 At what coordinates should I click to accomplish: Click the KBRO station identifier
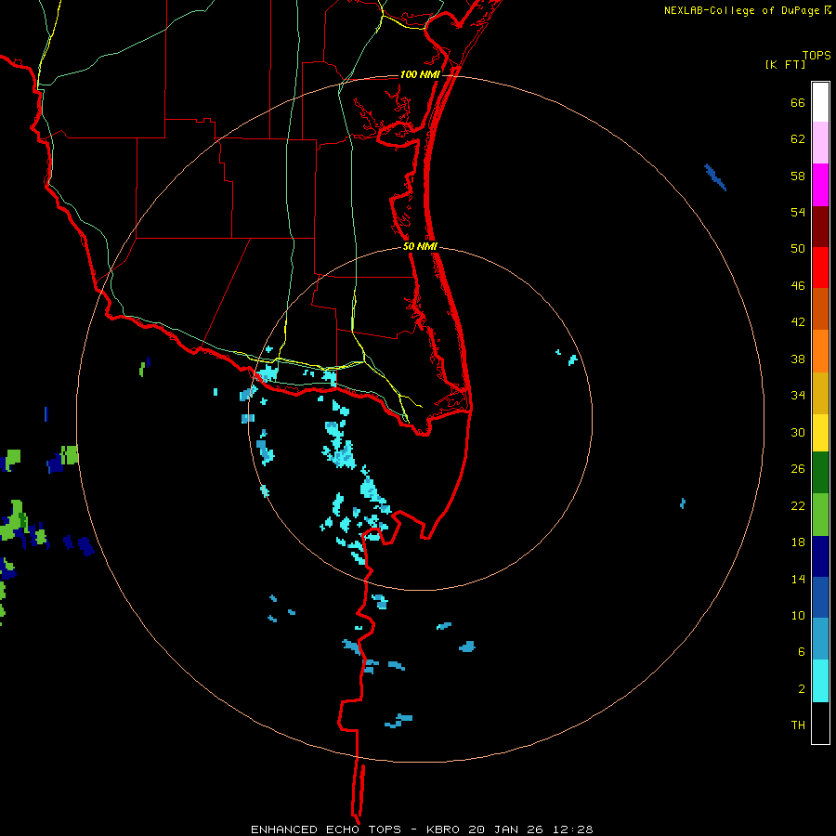pos(445,829)
